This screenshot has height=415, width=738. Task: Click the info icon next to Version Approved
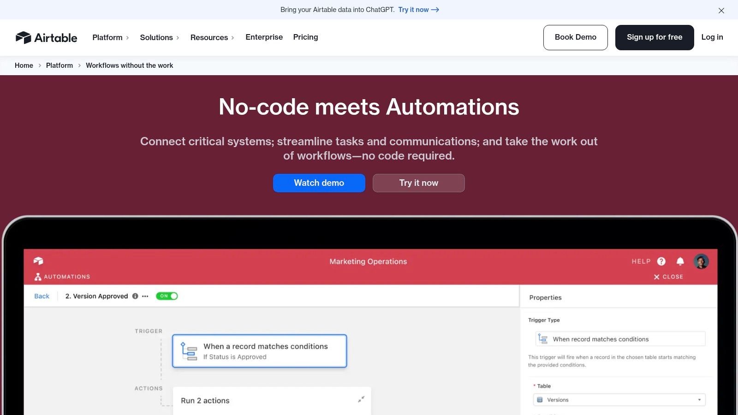(x=135, y=296)
